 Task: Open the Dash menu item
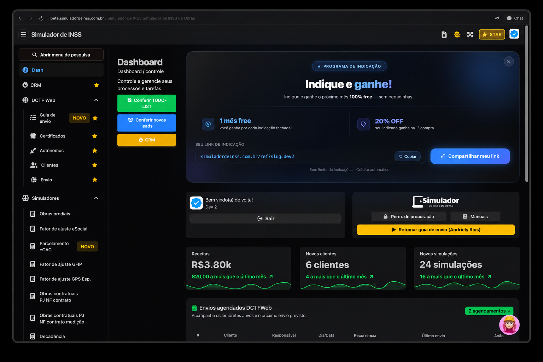(61, 70)
